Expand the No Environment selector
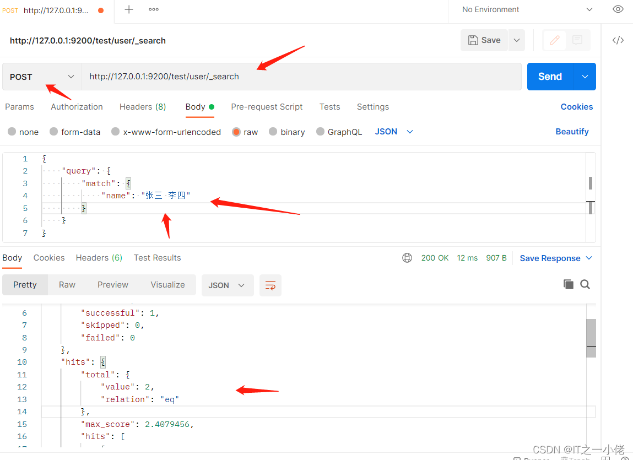 coord(527,9)
